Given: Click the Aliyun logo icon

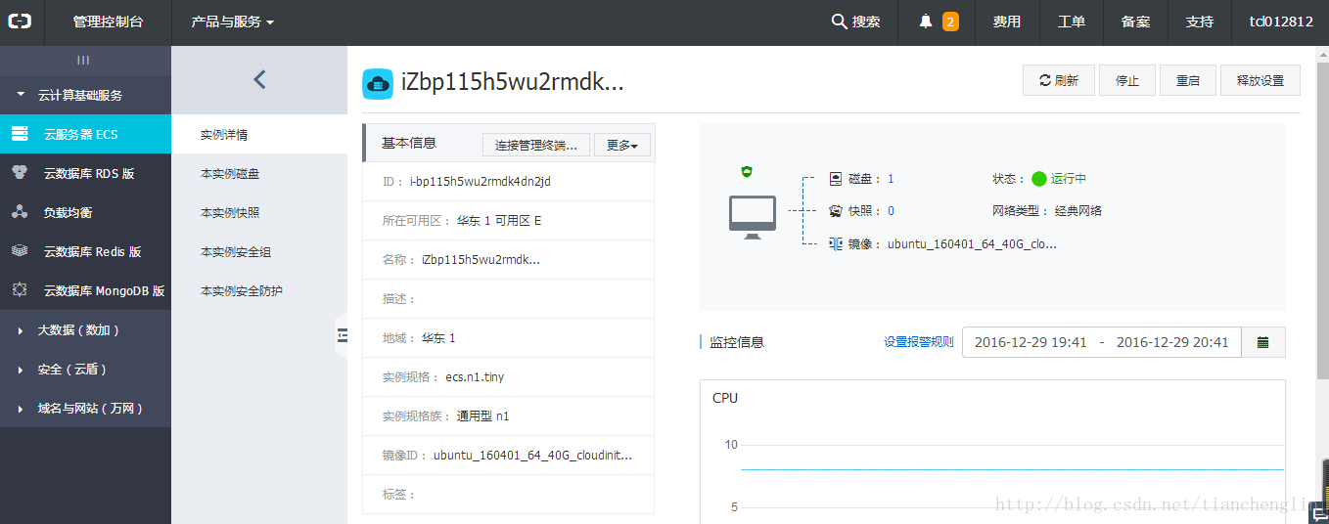Looking at the screenshot, I should (x=21, y=22).
